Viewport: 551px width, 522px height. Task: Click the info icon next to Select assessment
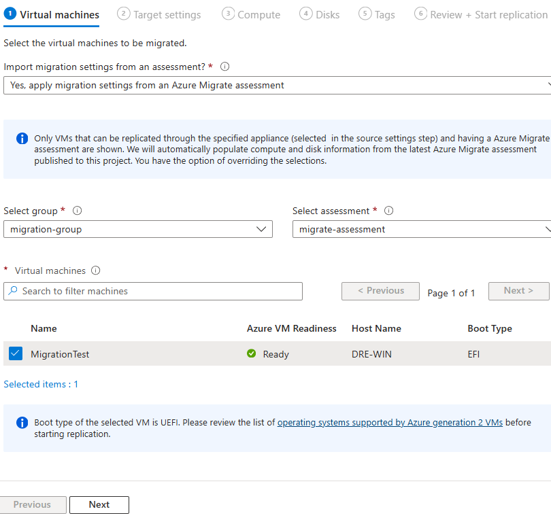pos(388,211)
